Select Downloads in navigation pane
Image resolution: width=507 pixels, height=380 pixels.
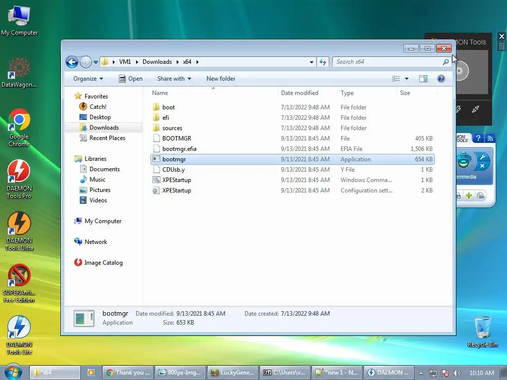tap(104, 127)
